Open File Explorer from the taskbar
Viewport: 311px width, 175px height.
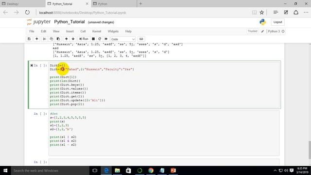click(x=117, y=171)
